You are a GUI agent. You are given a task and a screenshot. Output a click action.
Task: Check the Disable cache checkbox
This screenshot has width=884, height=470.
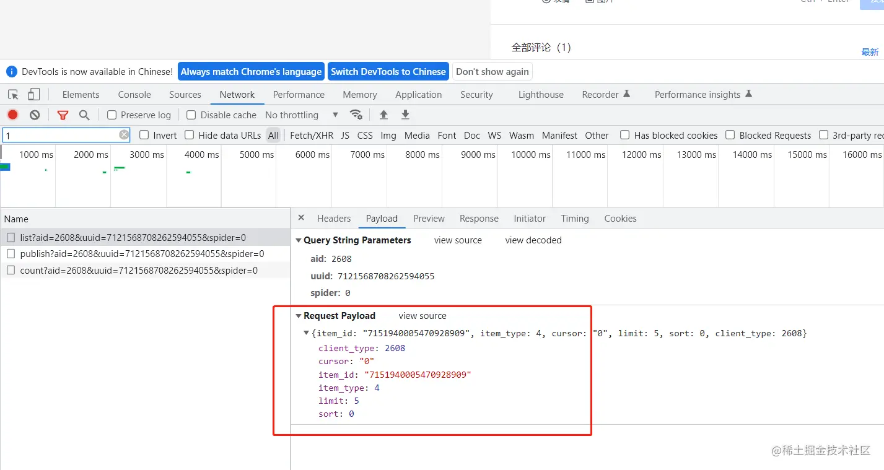[x=191, y=115]
